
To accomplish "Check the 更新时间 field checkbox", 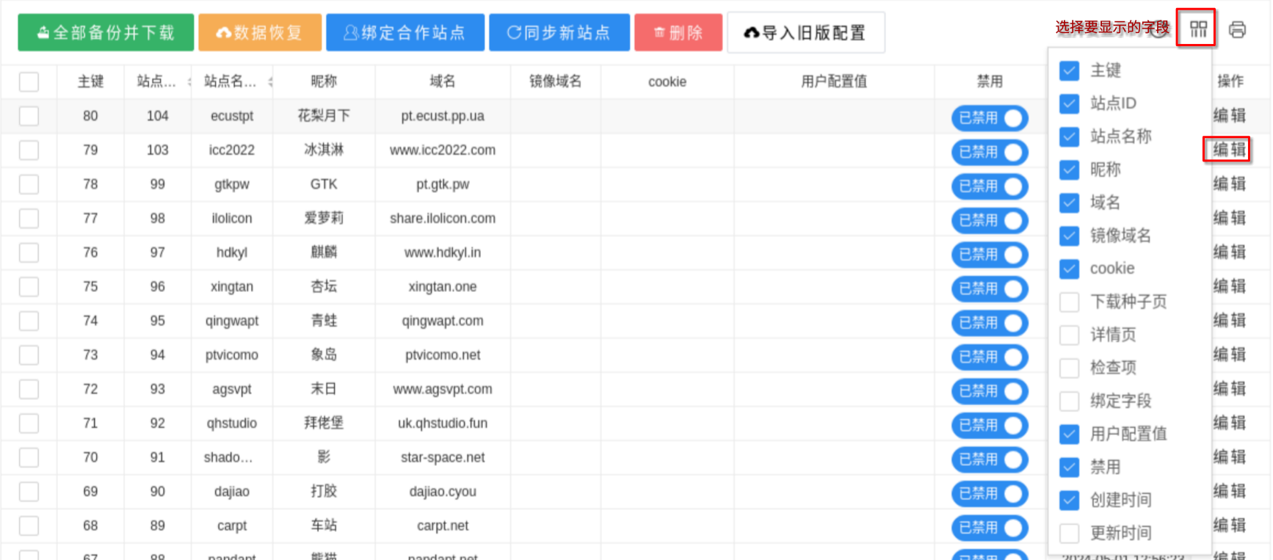I will tap(1070, 533).
